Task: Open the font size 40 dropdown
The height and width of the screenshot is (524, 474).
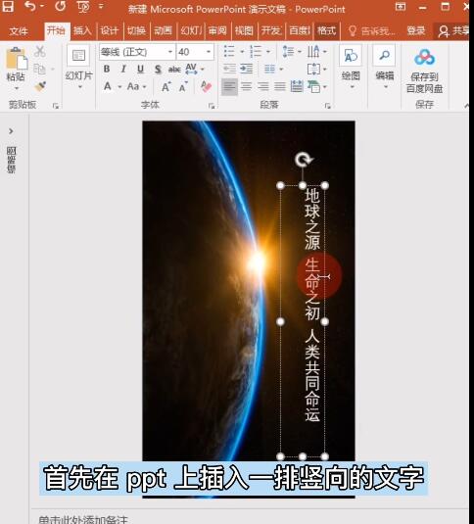Action: tap(209, 52)
